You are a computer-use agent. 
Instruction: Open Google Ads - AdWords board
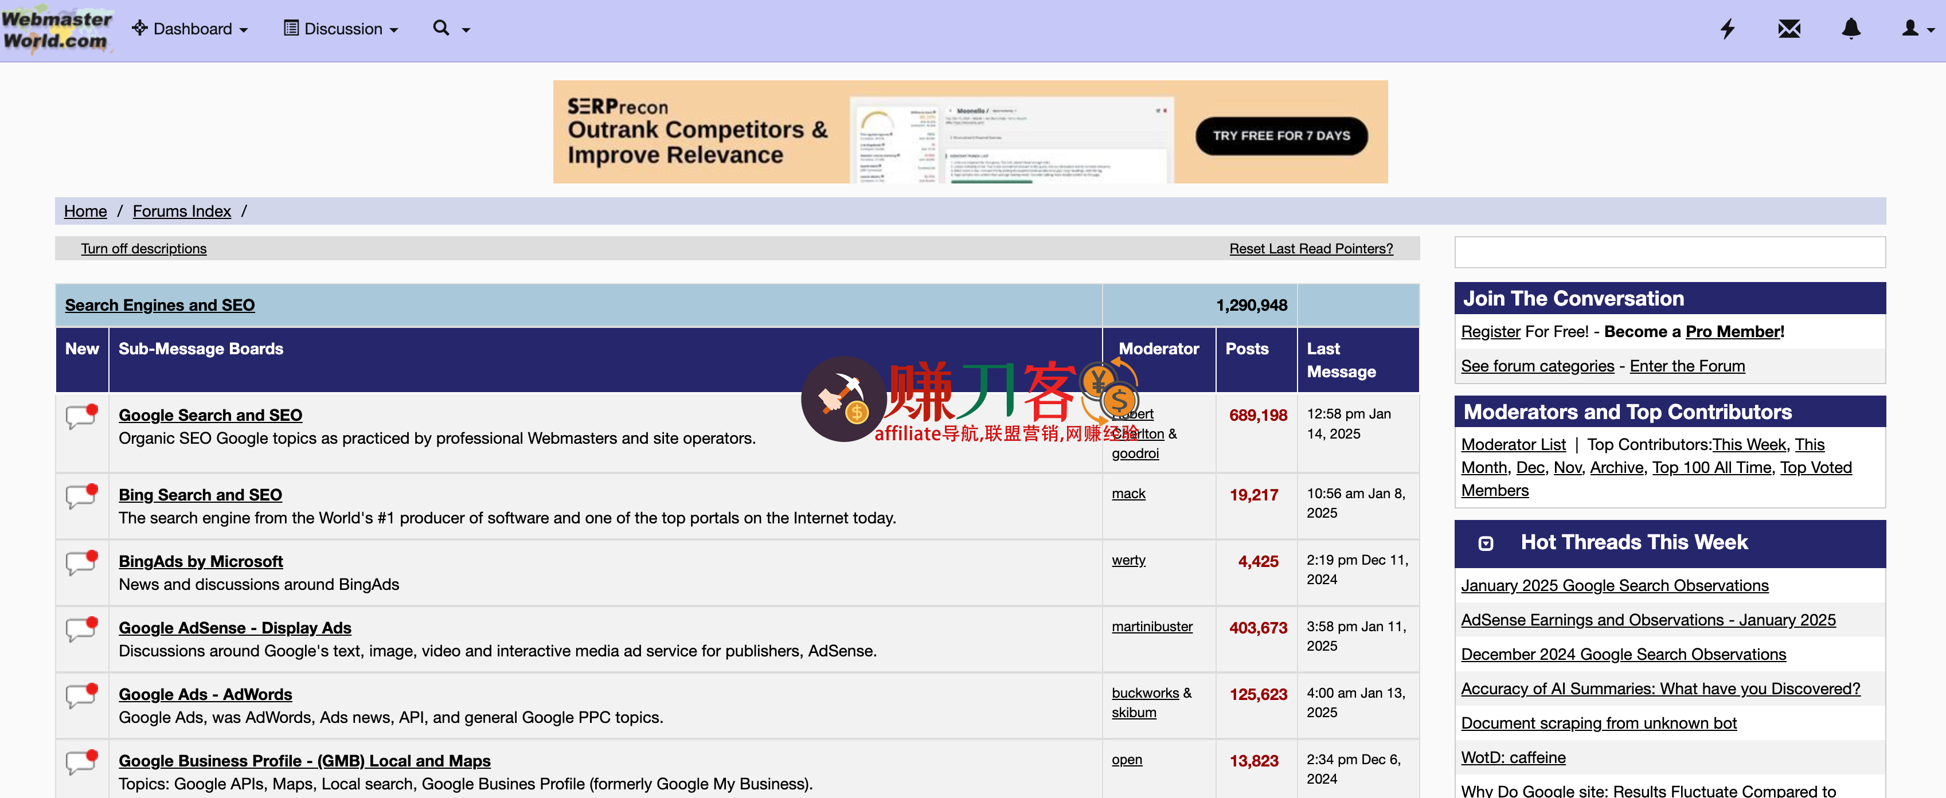tap(205, 694)
